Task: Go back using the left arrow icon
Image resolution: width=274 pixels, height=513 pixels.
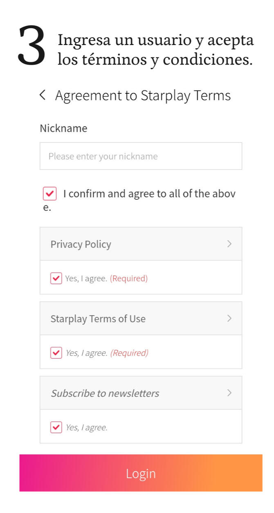Action: 42,95
